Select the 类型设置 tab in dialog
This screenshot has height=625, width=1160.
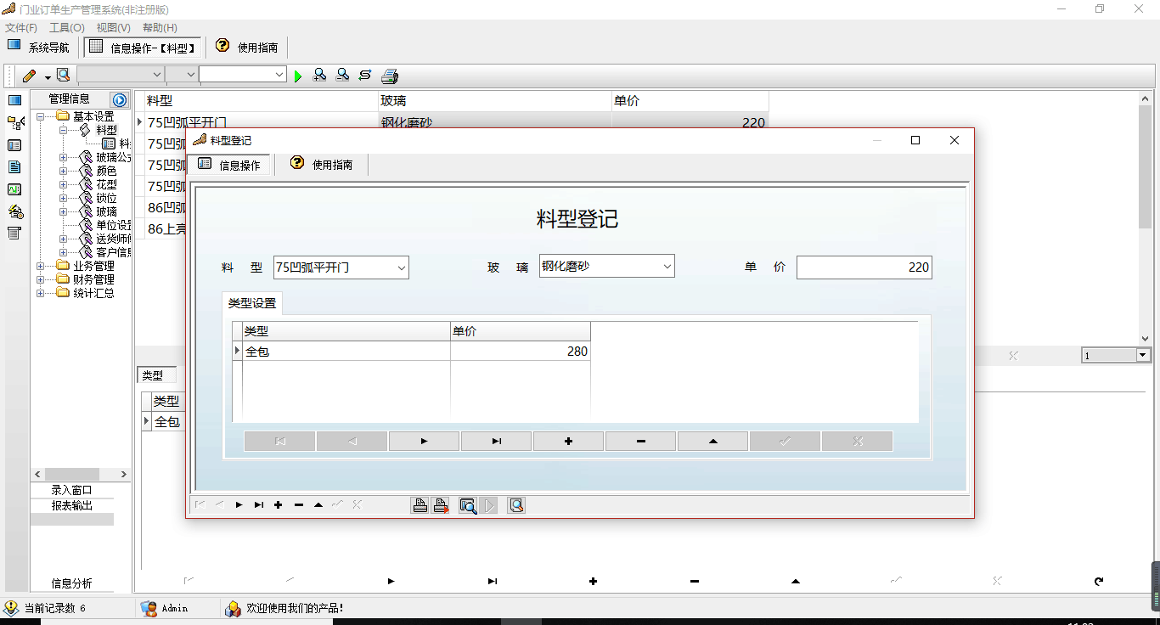pos(252,303)
